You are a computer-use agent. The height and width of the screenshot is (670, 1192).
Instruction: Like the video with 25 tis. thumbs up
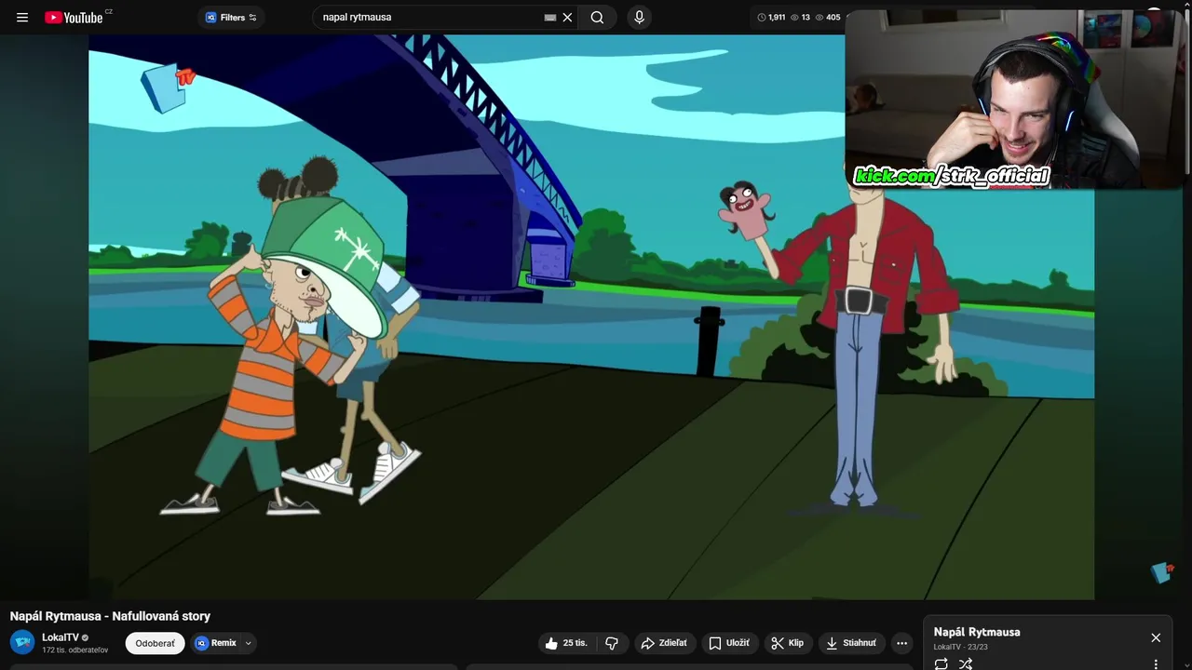coord(566,643)
